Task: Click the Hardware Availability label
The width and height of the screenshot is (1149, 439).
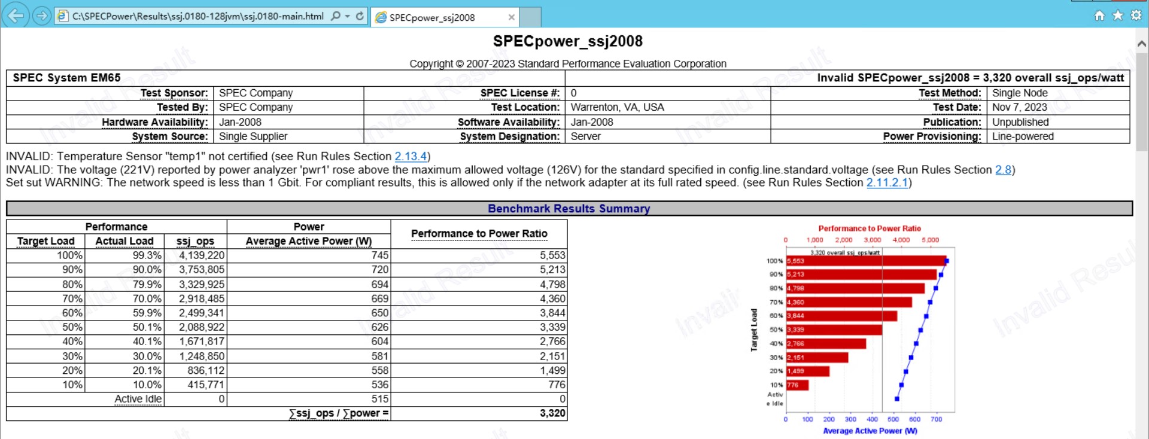Action: [x=155, y=122]
